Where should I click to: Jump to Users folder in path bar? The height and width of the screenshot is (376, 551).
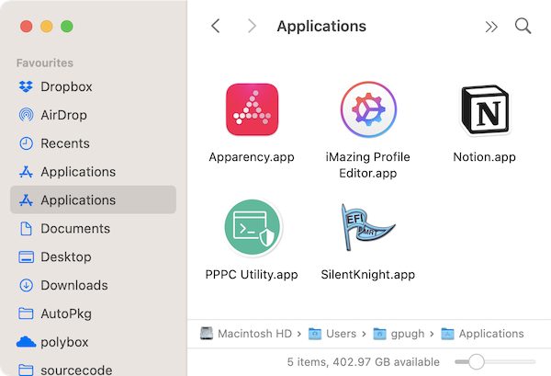pyautogui.click(x=332, y=334)
